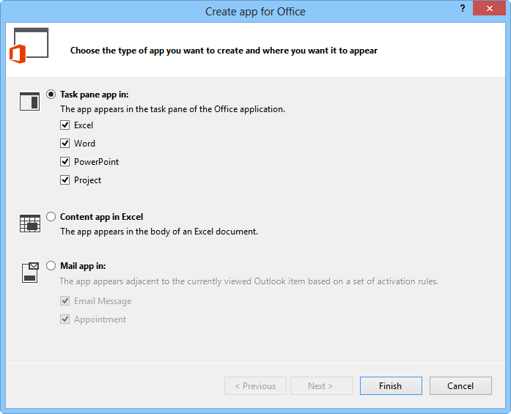Click the mail app envelope icon

point(29,273)
